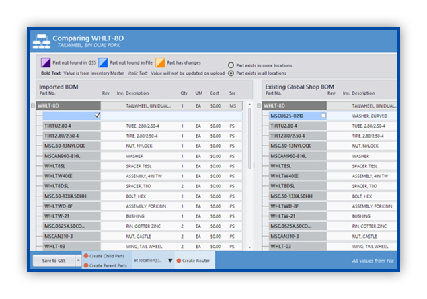Viewport: 427px width, 299px height.
Task: Toggle the Inv. checkbox for MSCU625-0210
Action: click(x=323, y=116)
